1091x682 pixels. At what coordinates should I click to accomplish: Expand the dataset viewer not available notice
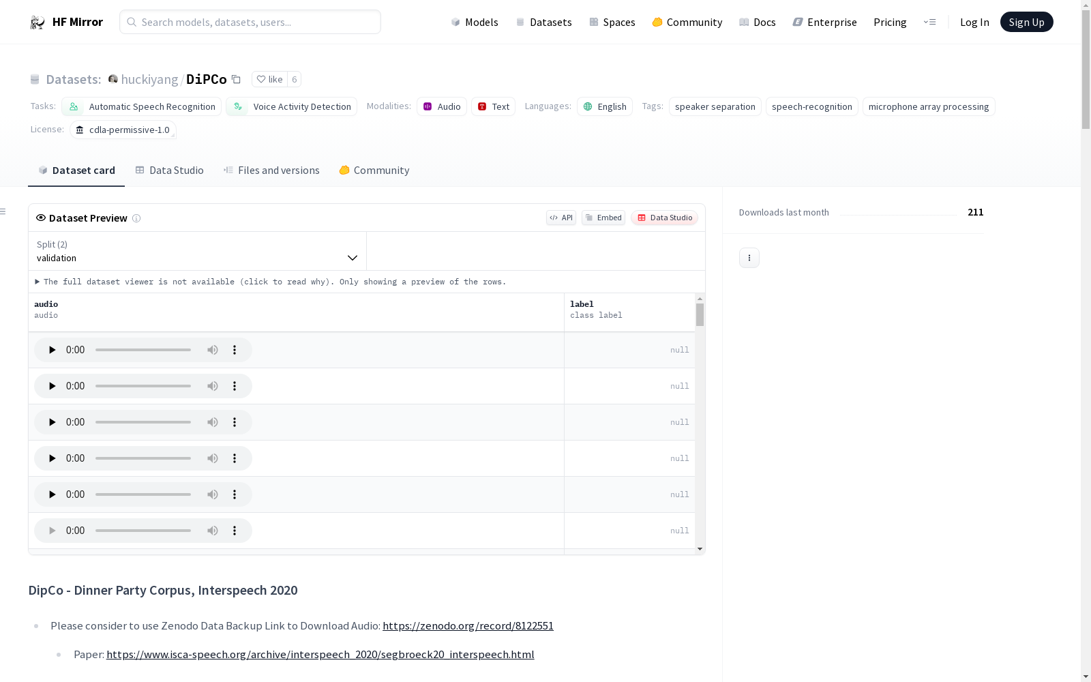tap(271, 282)
